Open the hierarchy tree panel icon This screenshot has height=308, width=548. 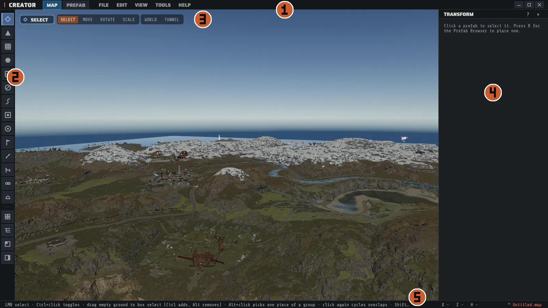pos(8,230)
